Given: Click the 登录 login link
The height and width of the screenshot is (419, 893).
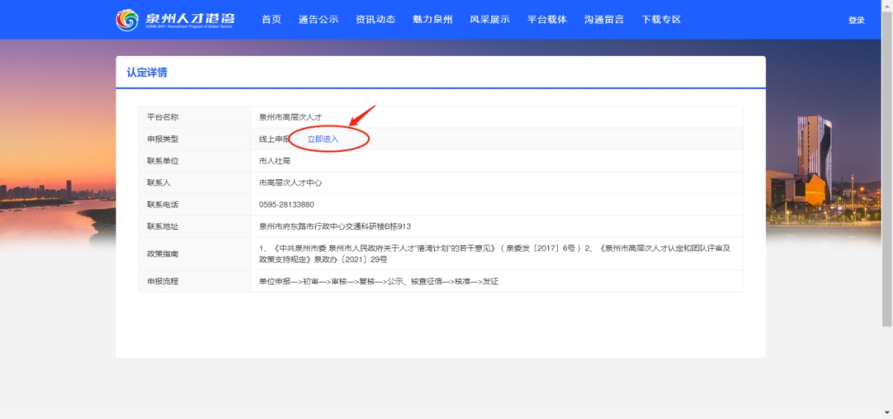Looking at the screenshot, I should [x=856, y=21].
